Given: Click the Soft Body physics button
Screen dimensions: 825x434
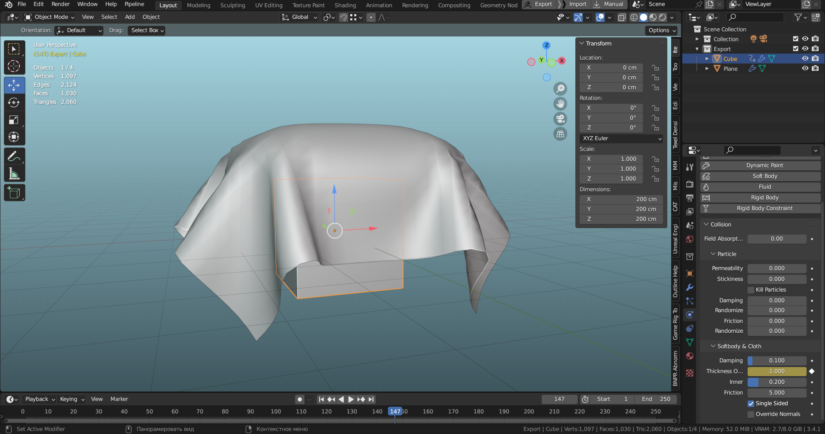Looking at the screenshot, I should pos(764,176).
